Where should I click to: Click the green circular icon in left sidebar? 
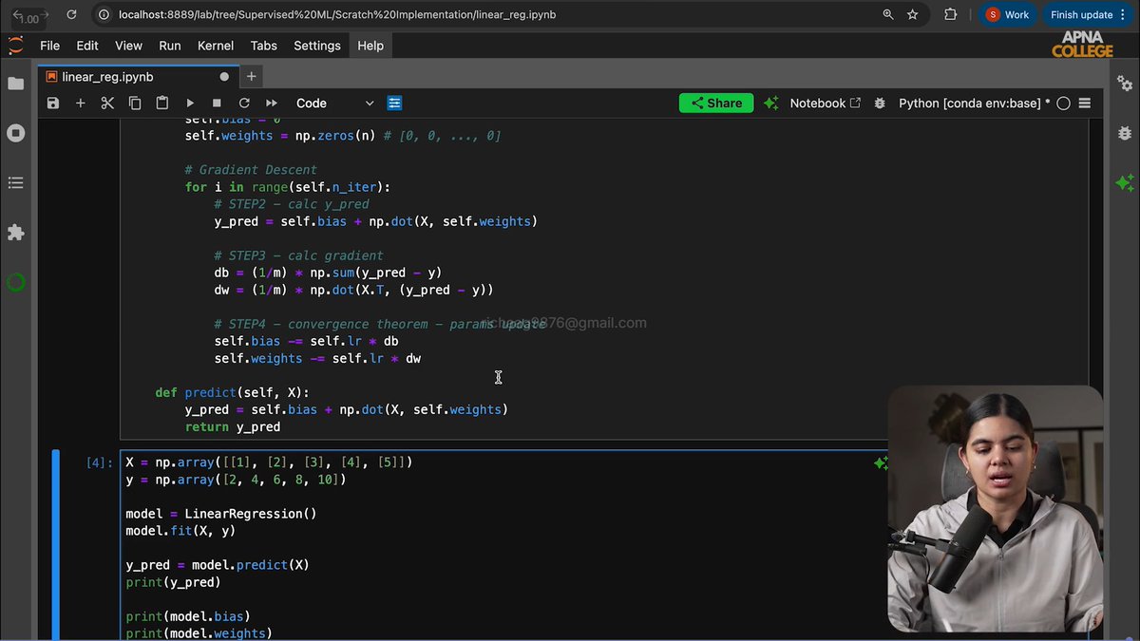tap(15, 282)
